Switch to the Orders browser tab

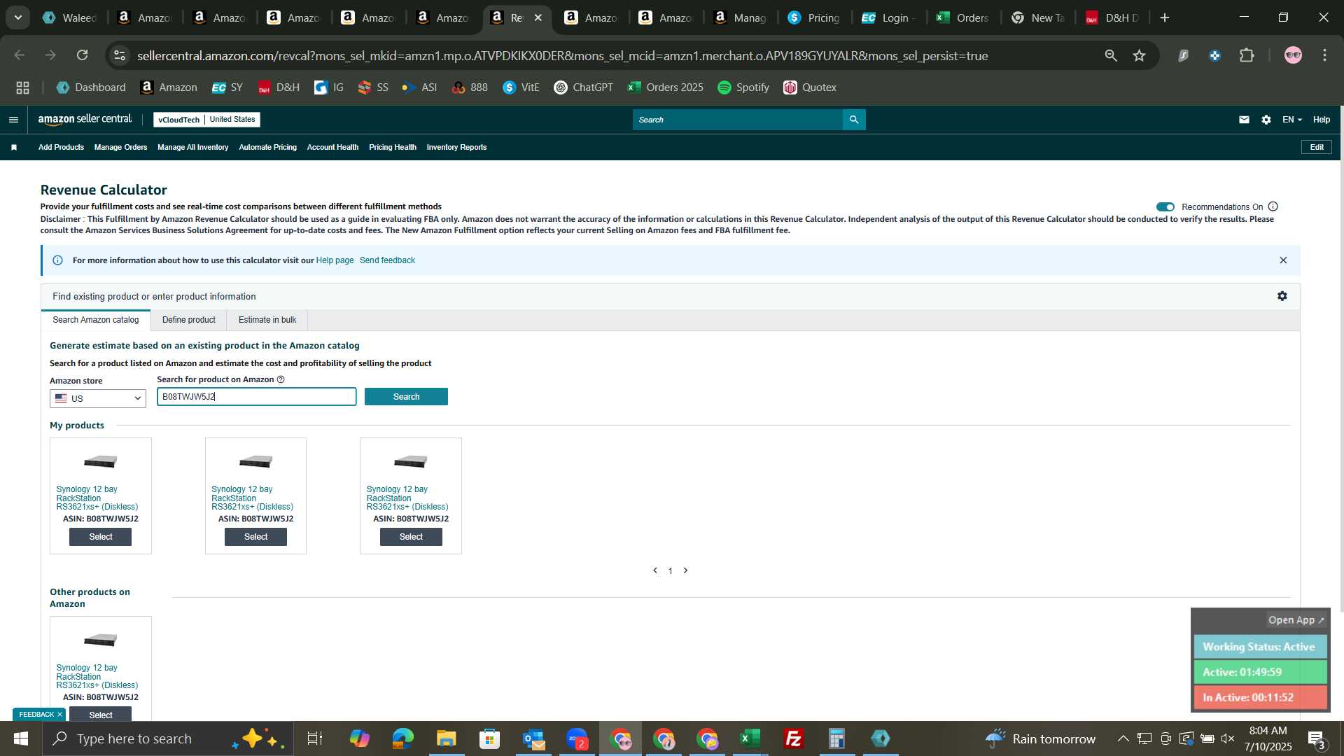(x=963, y=17)
